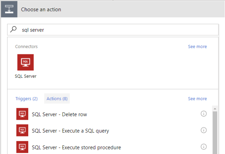Click the Choose an action header icon

click(x=9, y=9)
